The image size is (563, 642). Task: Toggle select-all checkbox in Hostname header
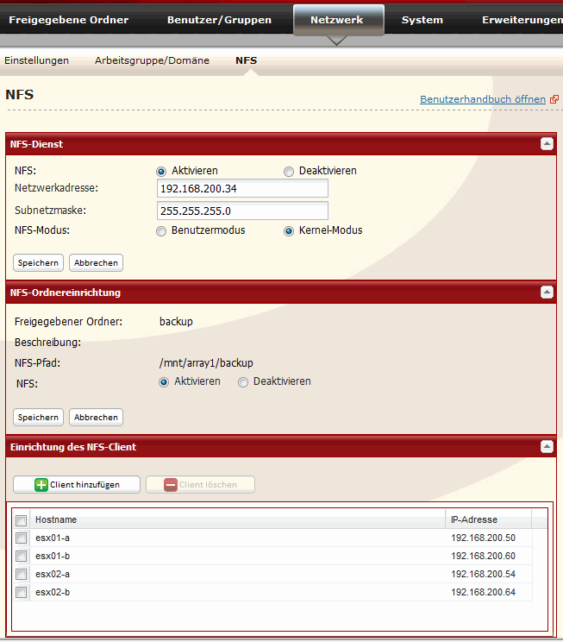pyautogui.click(x=22, y=520)
